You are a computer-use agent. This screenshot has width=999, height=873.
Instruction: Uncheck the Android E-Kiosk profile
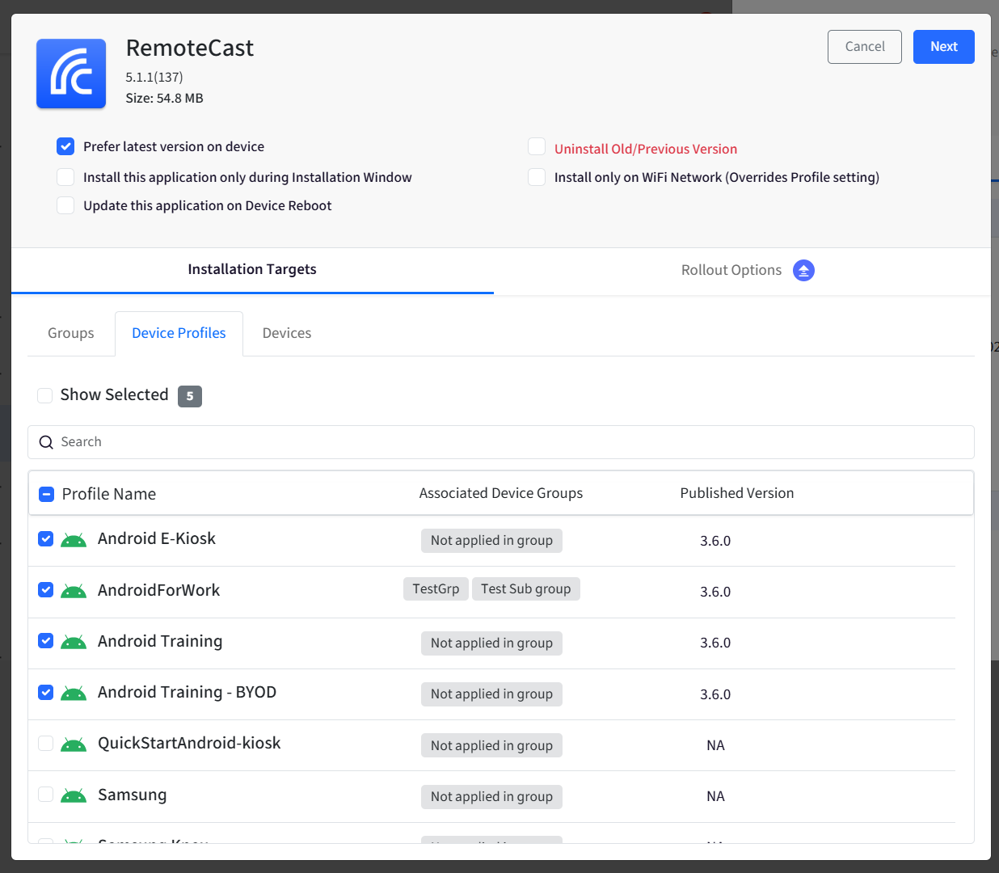(46, 538)
